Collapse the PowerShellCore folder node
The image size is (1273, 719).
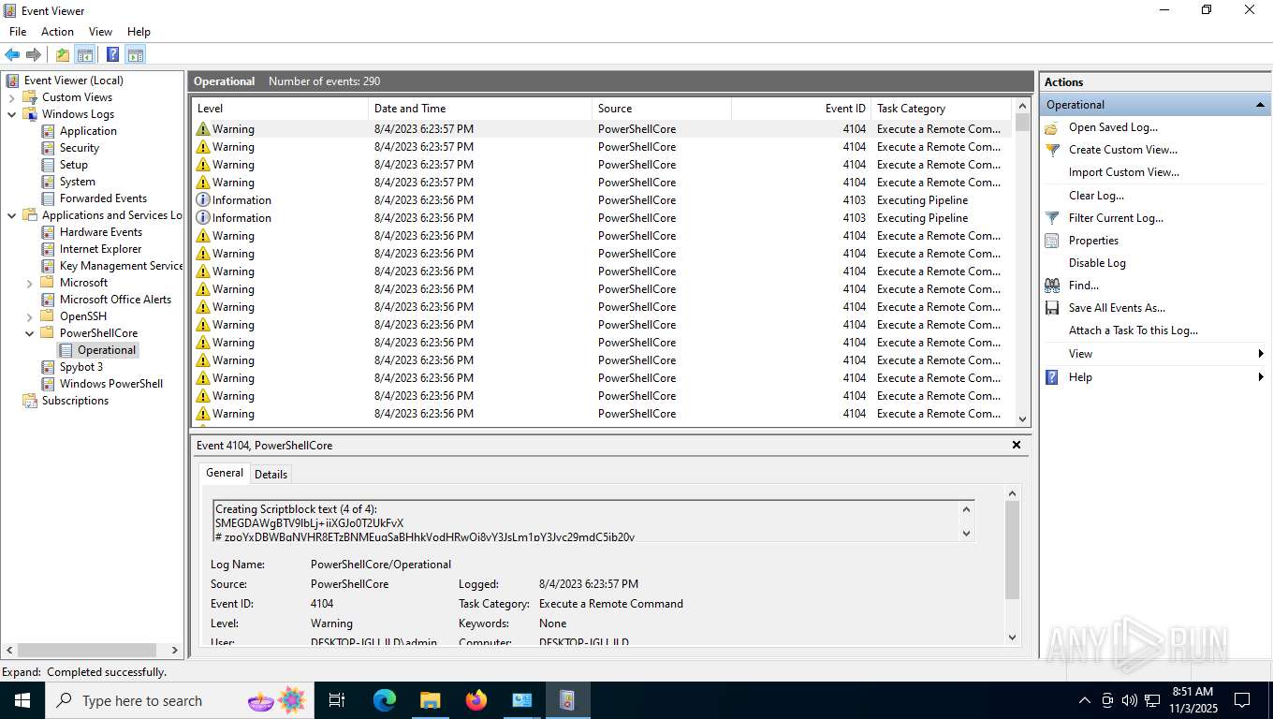click(30, 333)
